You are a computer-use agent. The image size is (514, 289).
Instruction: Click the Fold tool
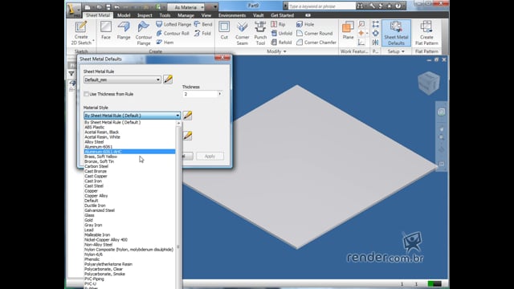tap(202, 33)
